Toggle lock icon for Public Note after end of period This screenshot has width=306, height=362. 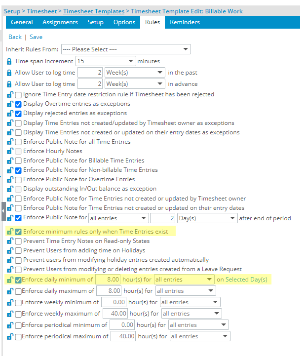(10, 218)
